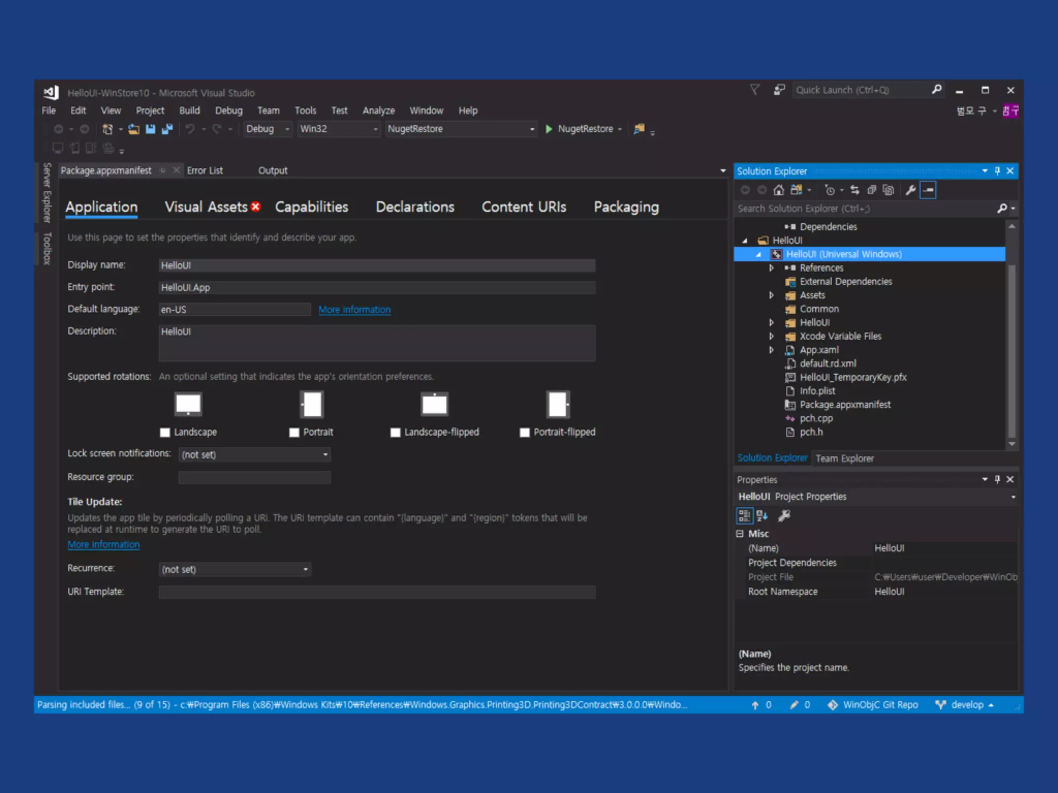Click the feedback icon beside Quick Launch
This screenshot has width=1058, height=793.
click(779, 90)
